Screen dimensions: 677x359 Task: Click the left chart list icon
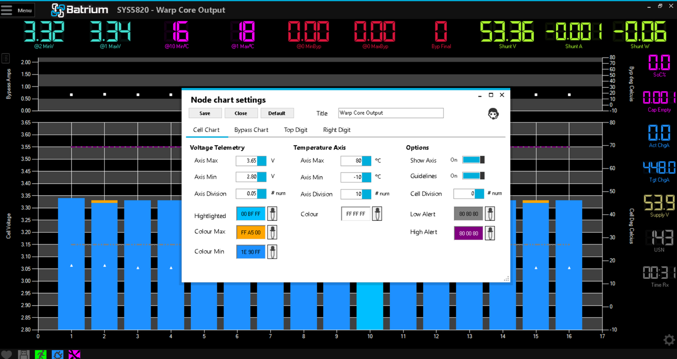(x=6, y=58)
